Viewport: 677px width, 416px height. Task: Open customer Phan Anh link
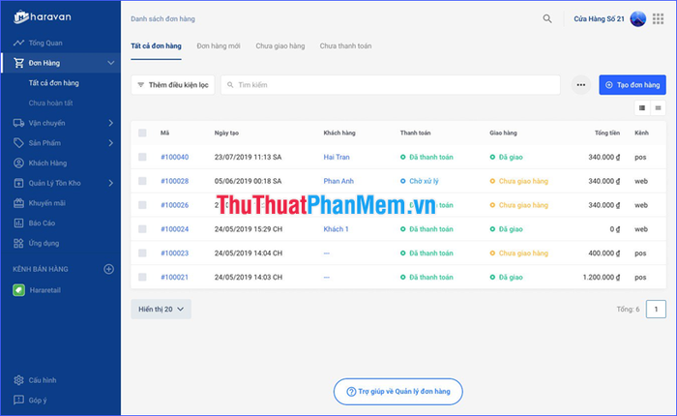pyautogui.click(x=338, y=181)
